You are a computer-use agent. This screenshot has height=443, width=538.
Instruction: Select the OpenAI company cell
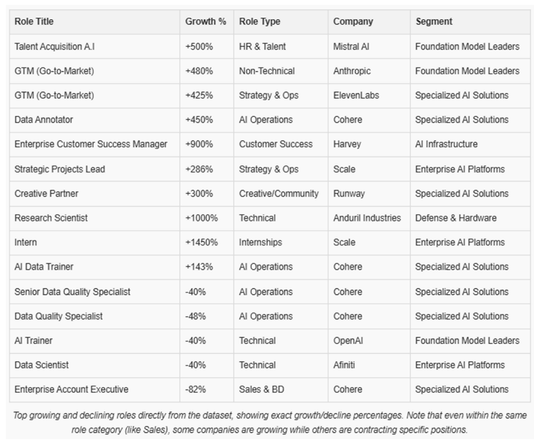348,341
